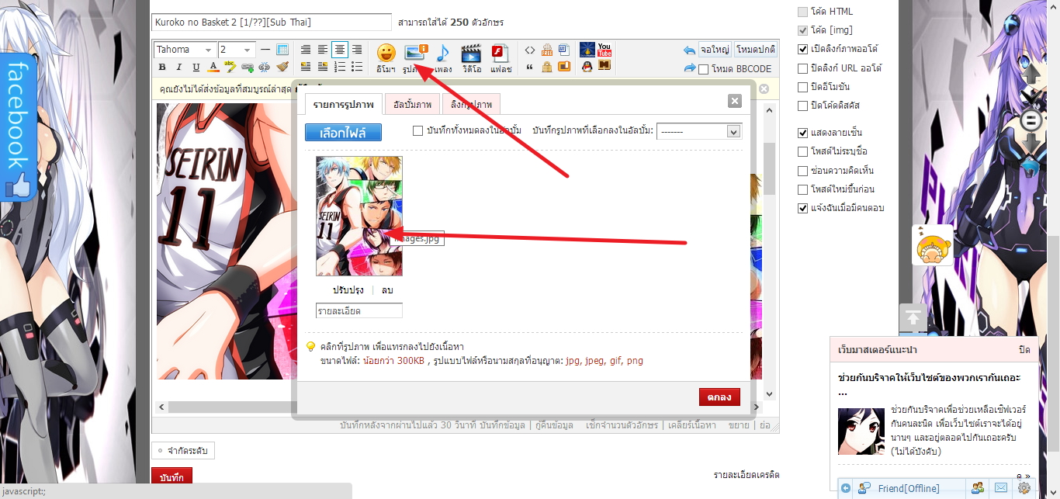Click the remove formatting brush icon
The width and height of the screenshot is (1060, 499).
(x=282, y=68)
